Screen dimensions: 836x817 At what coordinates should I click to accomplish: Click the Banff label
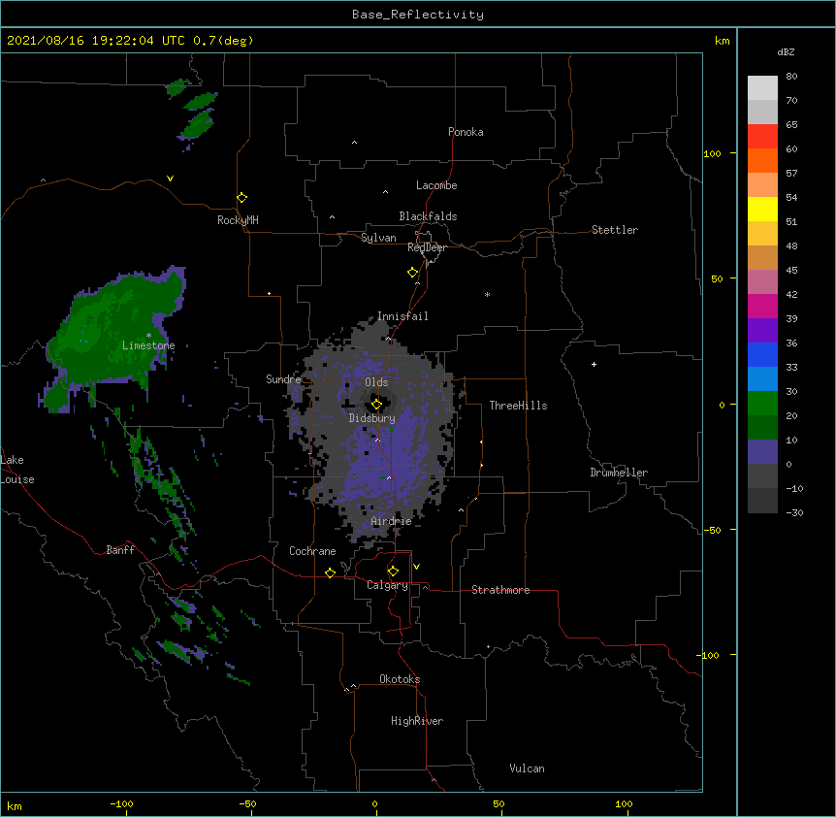click(x=120, y=550)
